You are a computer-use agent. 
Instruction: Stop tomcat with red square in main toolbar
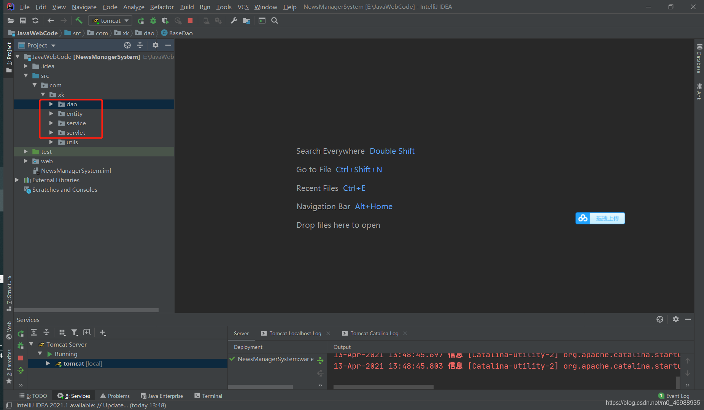tap(190, 20)
